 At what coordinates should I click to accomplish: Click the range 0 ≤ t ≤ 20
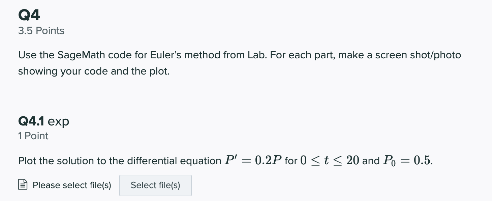(329, 161)
